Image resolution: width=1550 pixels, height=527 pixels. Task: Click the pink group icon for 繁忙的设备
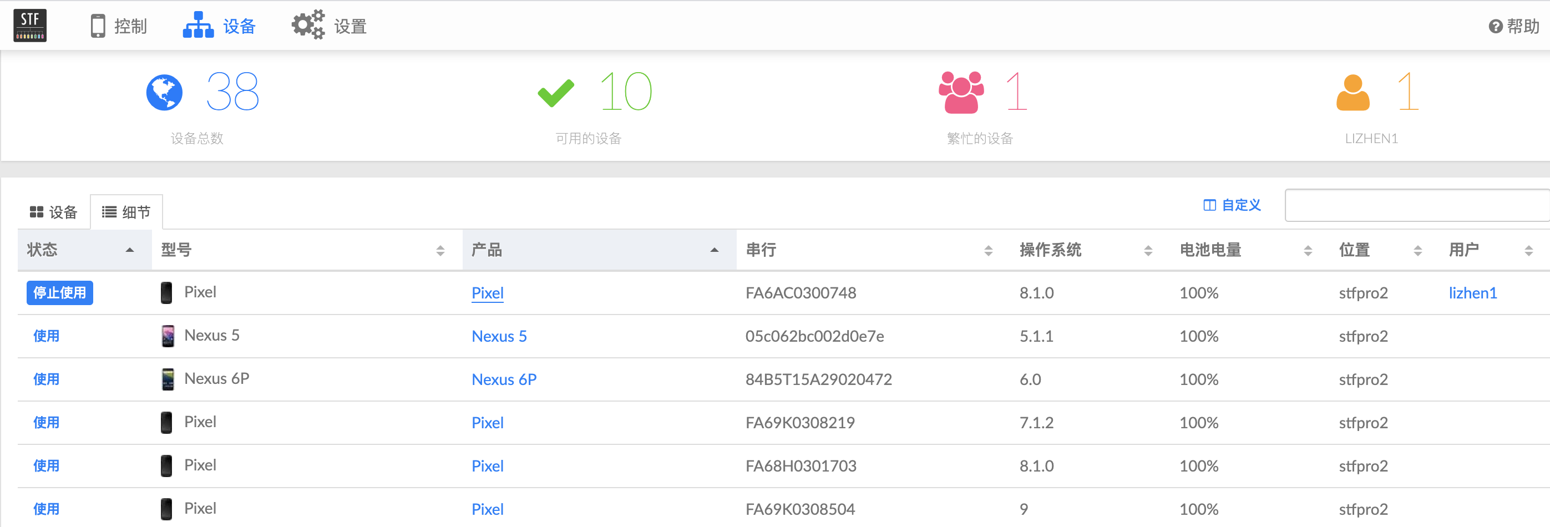coord(961,92)
